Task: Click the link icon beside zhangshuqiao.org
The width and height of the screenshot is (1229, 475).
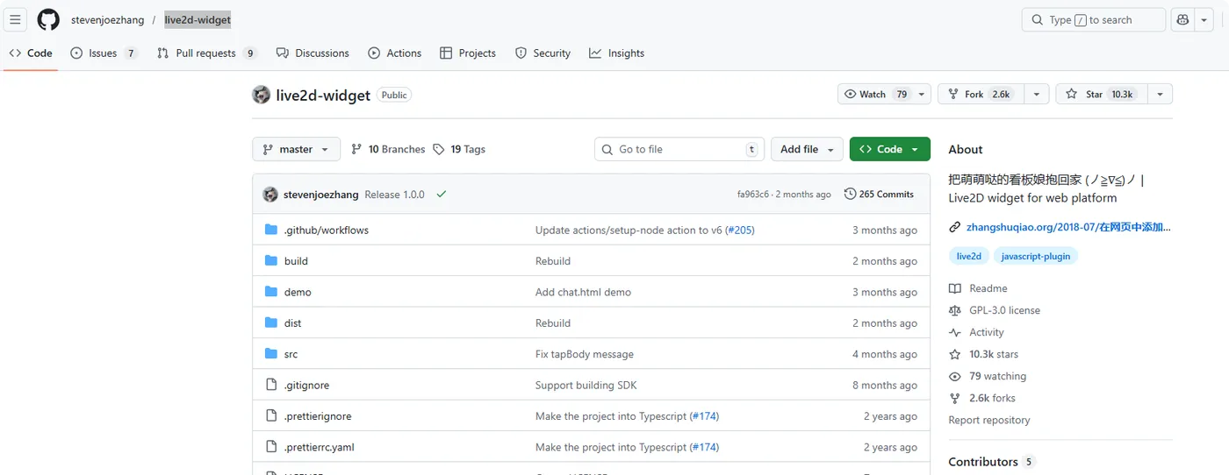Action: click(x=954, y=228)
